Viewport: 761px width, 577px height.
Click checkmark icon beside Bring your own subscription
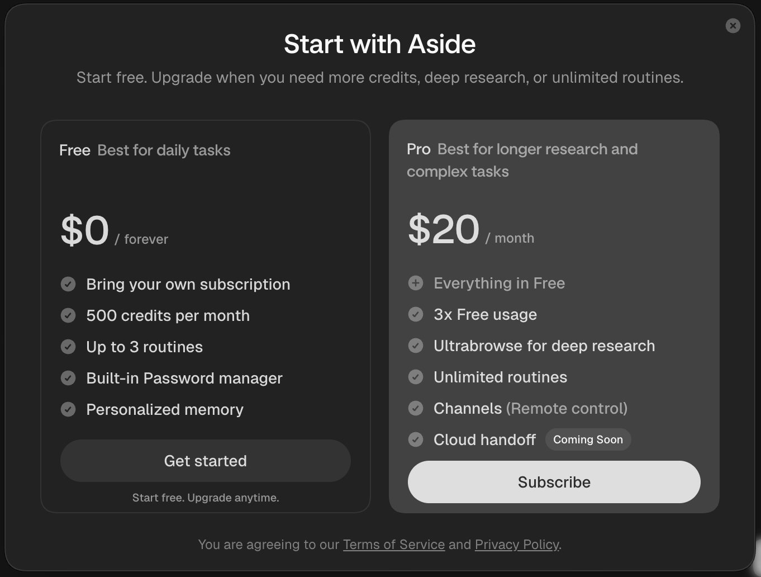(x=68, y=284)
